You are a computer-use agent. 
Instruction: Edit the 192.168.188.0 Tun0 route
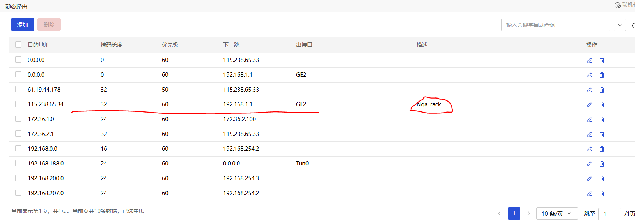(x=589, y=164)
